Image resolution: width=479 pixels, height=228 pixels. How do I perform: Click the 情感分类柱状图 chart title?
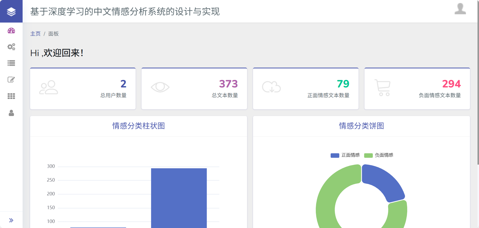tap(139, 126)
